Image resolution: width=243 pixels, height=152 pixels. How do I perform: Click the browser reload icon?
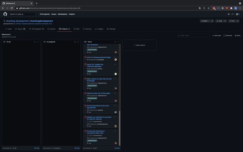point(12,8)
